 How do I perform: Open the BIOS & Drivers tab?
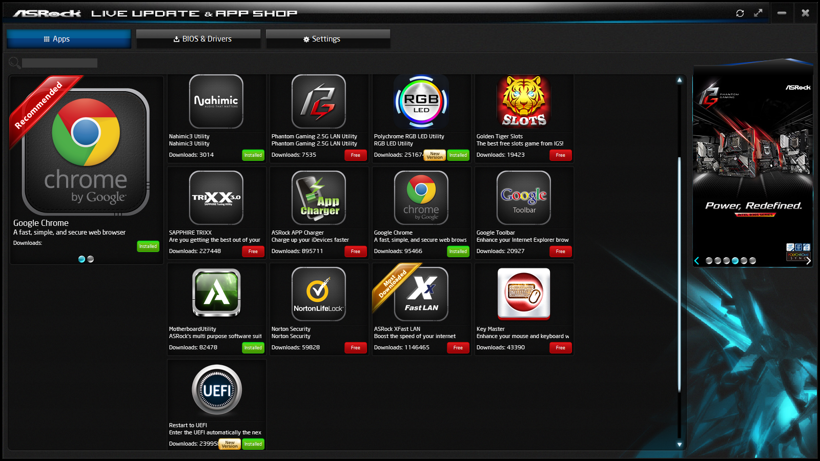[198, 39]
